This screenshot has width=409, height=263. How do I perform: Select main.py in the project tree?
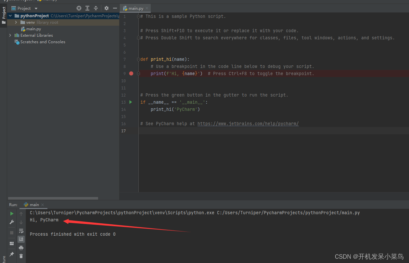click(x=34, y=29)
